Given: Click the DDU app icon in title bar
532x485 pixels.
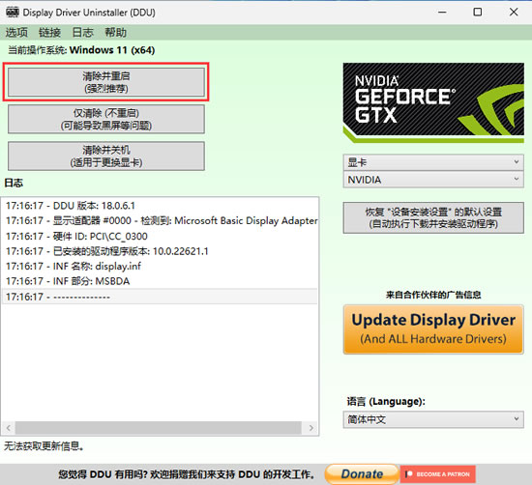Looking at the screenshot, I should pos(13,13).
